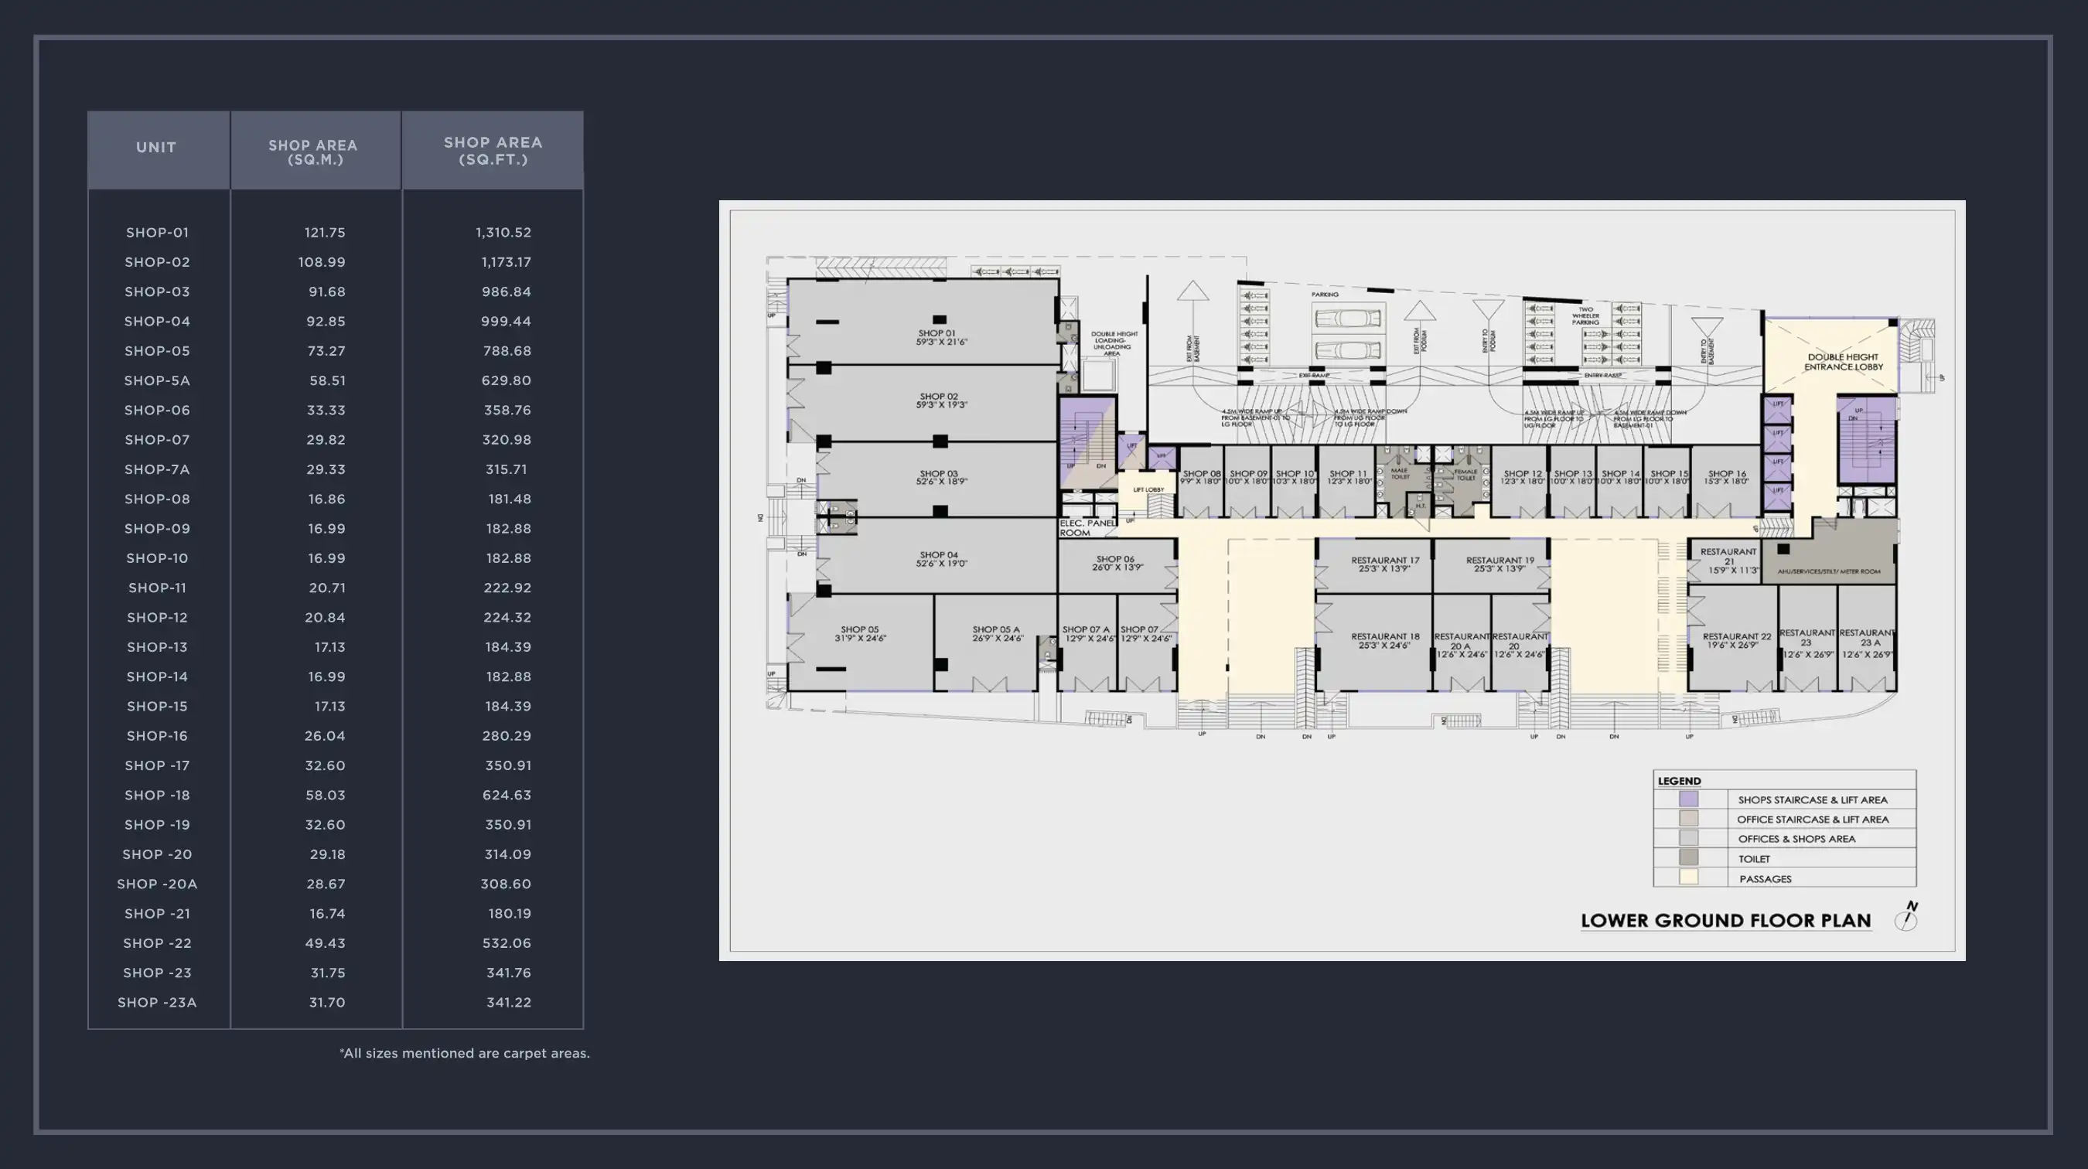Select the SHOP-23A entry at the table bottom

(157, 1002)
